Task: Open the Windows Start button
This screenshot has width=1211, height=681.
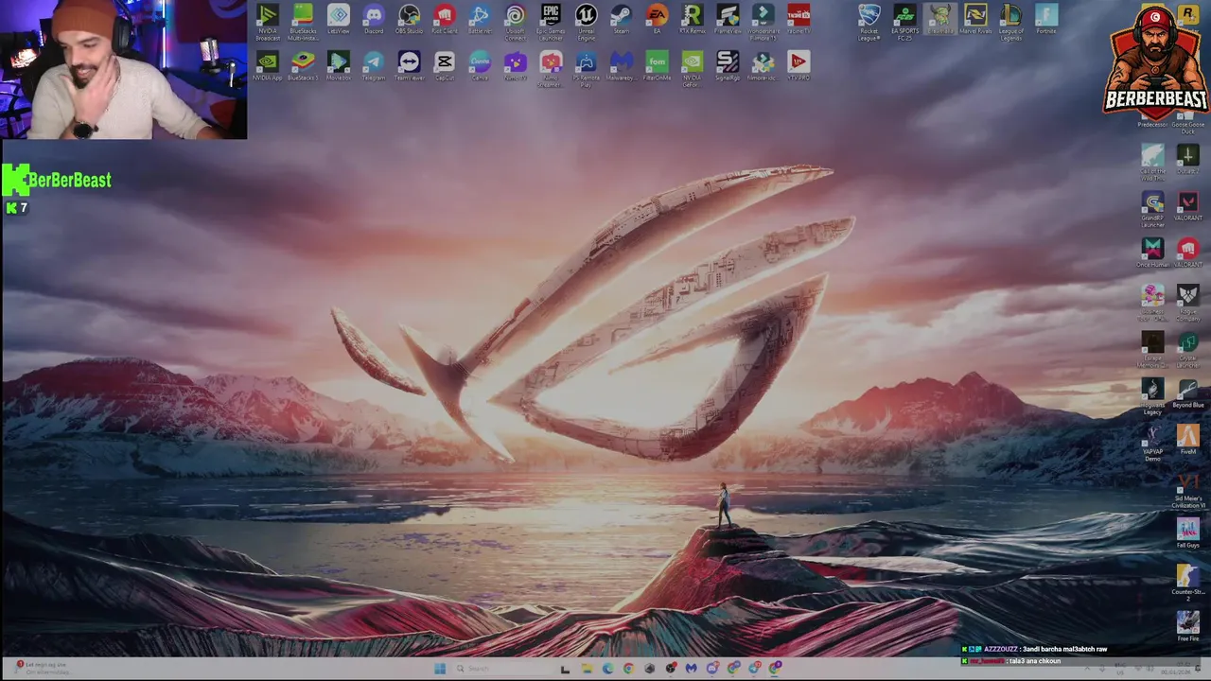Action: [440, 669]
